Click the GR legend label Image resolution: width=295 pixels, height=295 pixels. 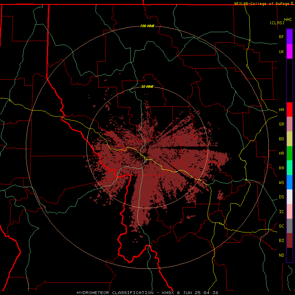click(x=281, y=124)
